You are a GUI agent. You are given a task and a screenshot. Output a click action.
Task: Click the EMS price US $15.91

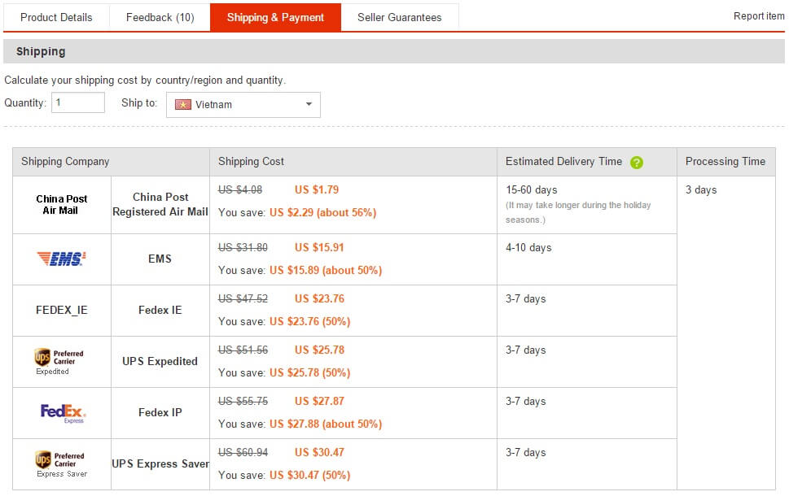tap(319, 247)
